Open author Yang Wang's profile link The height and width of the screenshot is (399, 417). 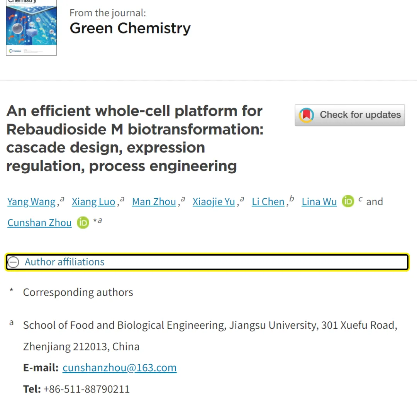[x=32, y=202]
